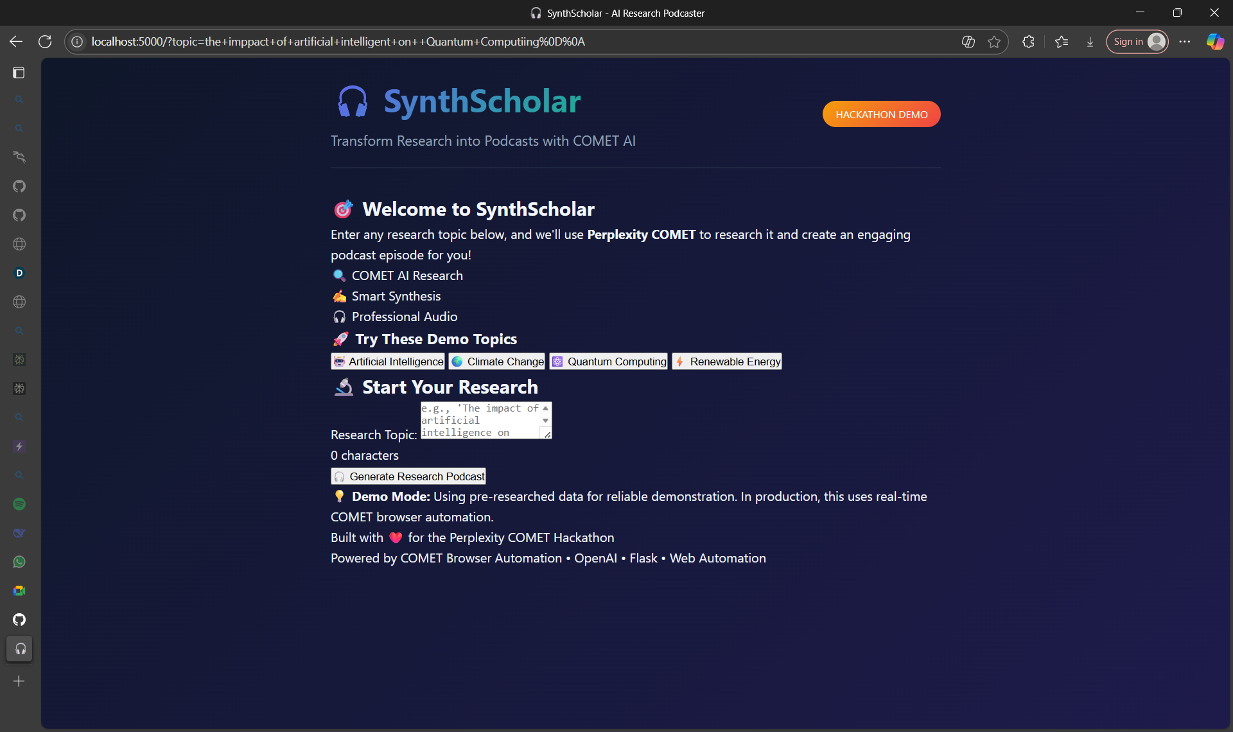Switch to the Spotify tab
The height and width of the screenshot is (732, 1233).
pos(19,504)
